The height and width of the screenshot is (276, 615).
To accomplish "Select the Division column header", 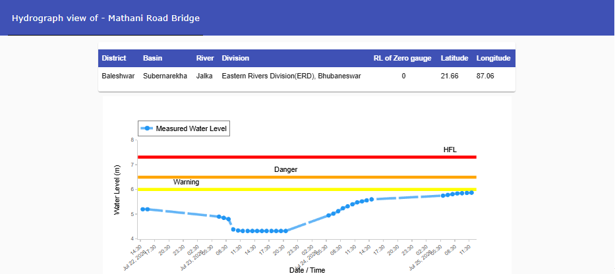I will (x=235, y=58).
